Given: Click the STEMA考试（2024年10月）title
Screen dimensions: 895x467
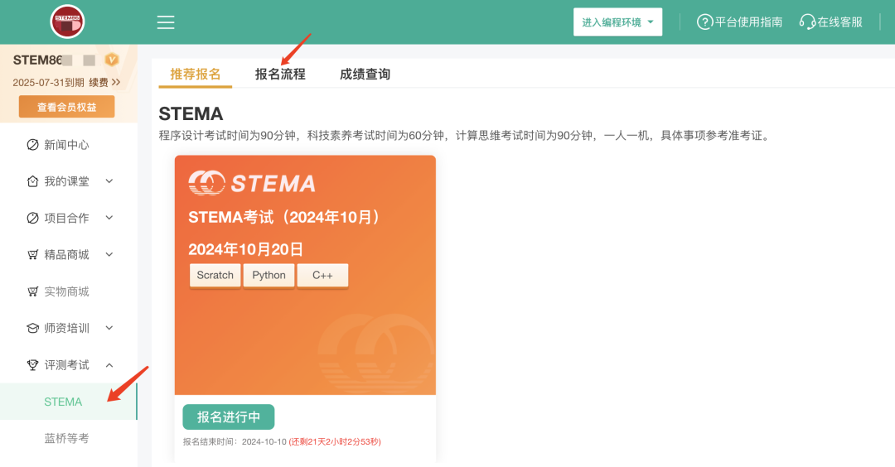Looking at the screenshot, I should tap(284, 217).
